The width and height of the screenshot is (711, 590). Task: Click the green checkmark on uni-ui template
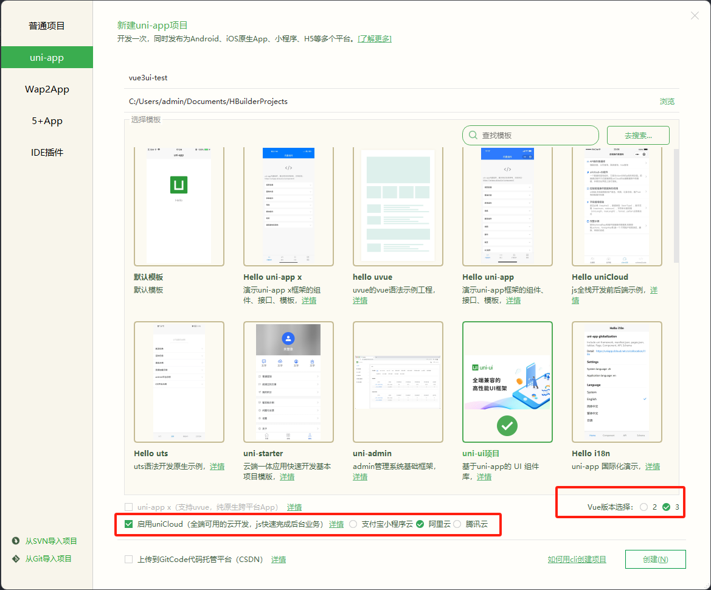(x=507, y=426)
